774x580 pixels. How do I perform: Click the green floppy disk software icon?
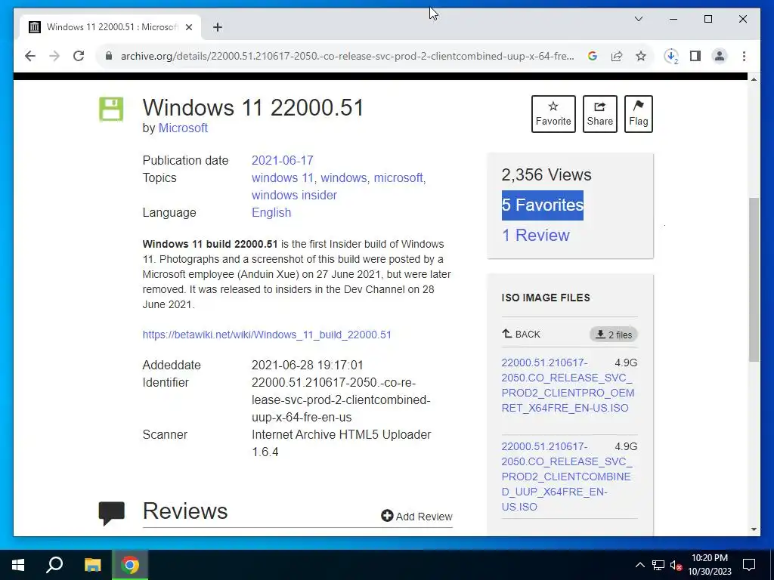[111, 109]
